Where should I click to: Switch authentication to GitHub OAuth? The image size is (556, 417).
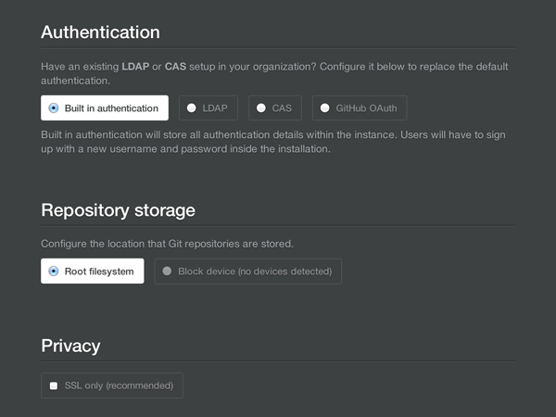point(360,107)
